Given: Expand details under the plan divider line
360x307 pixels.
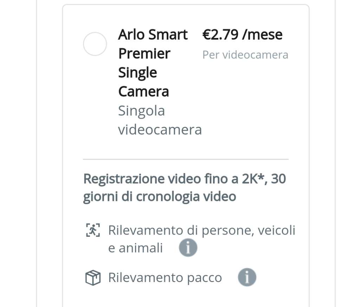Looking at the screenshot, I should [186, 159].
